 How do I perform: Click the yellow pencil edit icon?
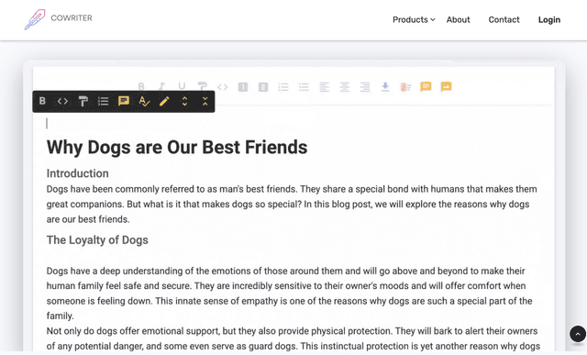(x=164, y=101)
